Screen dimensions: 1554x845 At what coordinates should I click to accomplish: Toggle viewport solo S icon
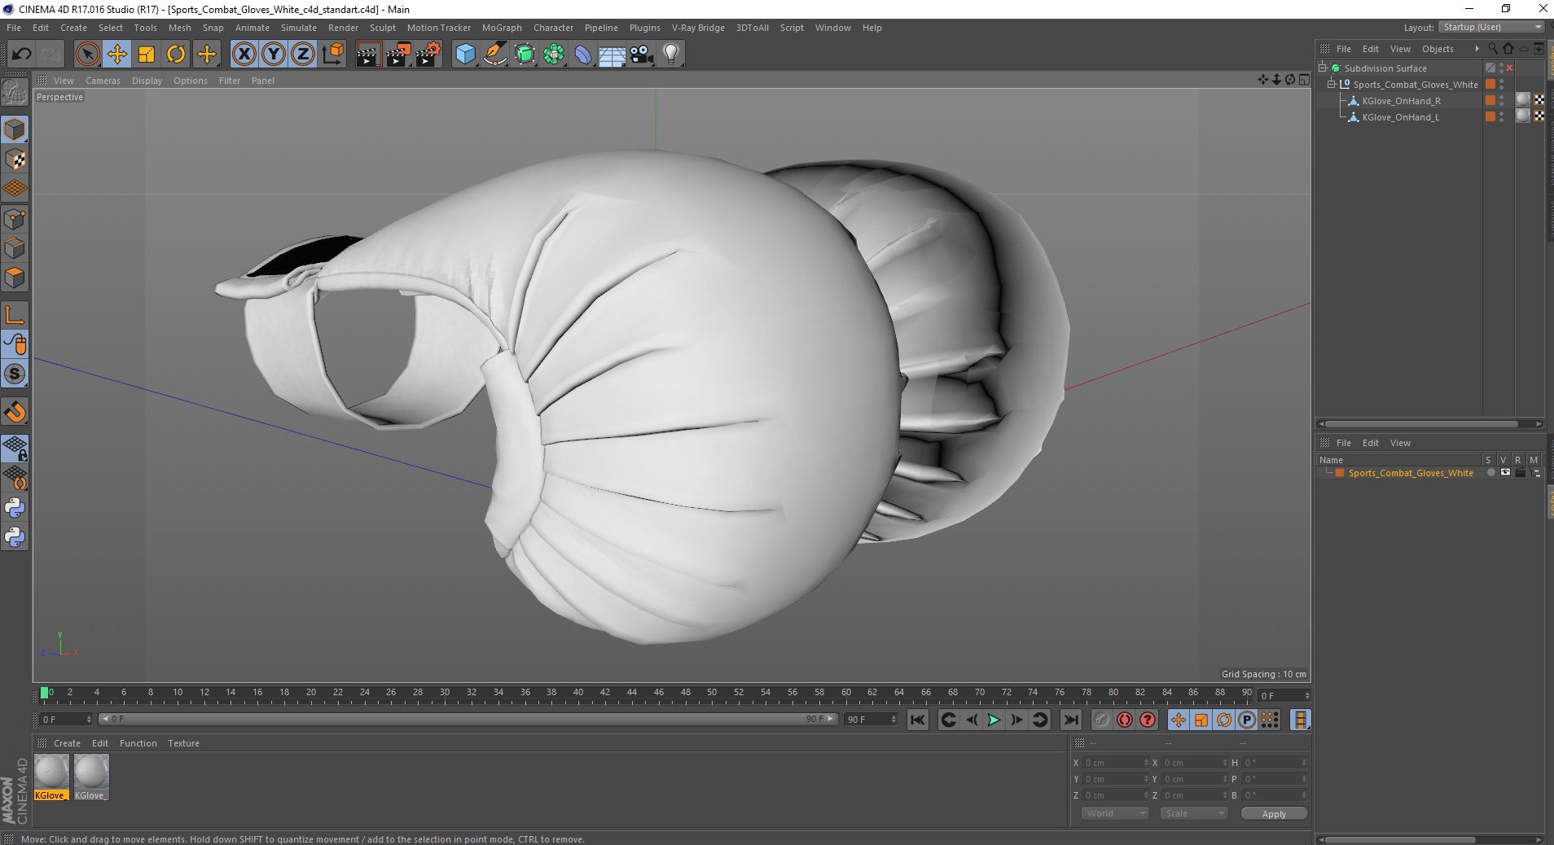15,374
